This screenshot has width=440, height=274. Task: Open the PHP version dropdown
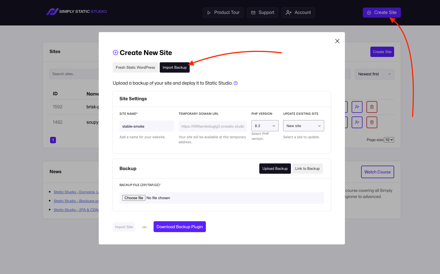(x=265, y=126)
